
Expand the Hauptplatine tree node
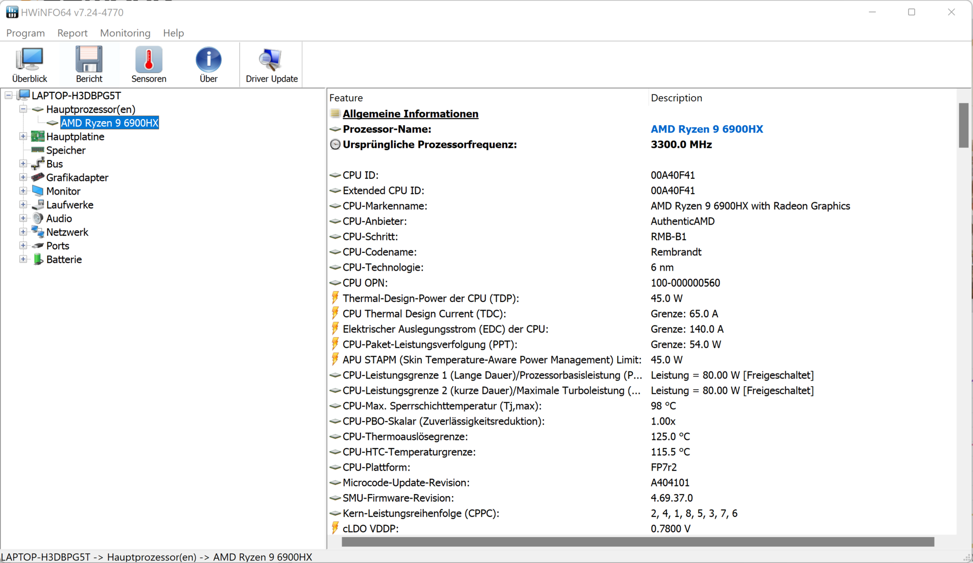23,136
